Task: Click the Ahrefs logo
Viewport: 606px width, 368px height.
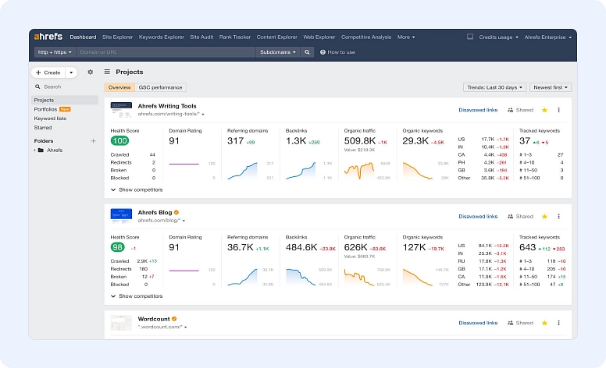Action: 48,37
